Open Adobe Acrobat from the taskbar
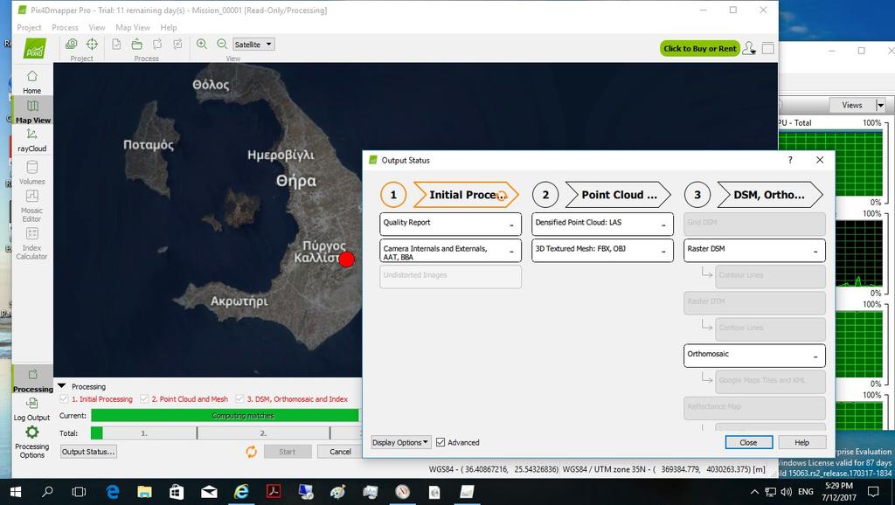 point(274,492)
